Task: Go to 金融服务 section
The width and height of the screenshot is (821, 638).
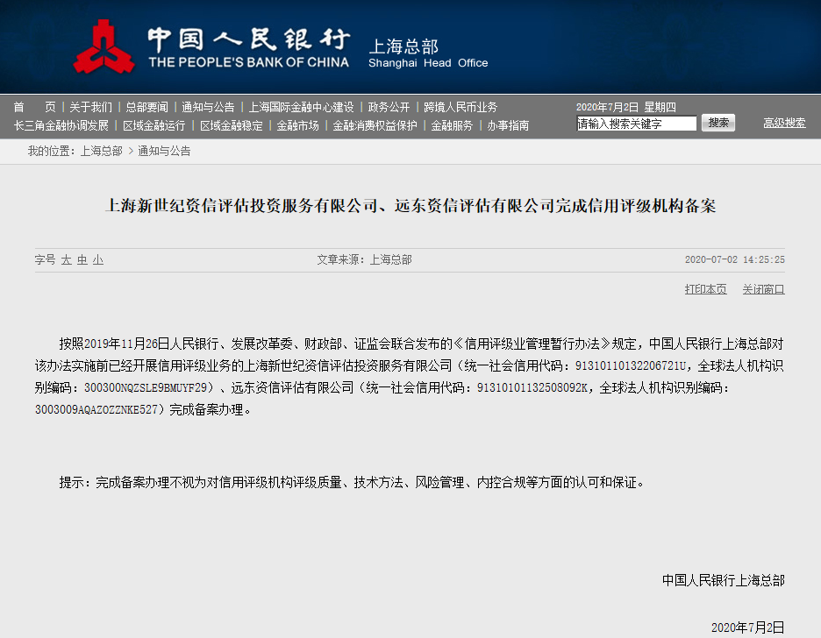Action: [x=452, y=125]
